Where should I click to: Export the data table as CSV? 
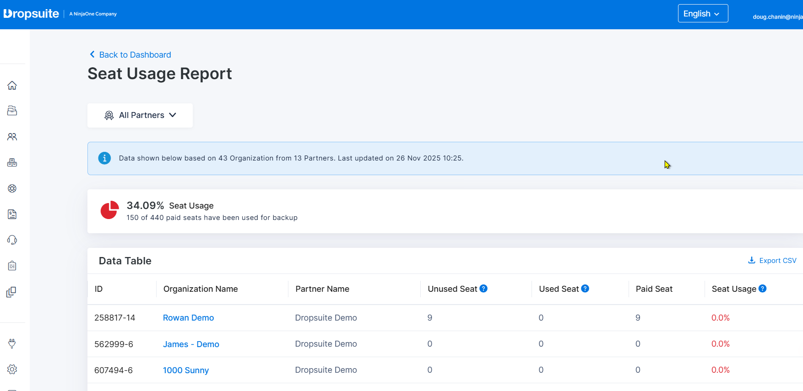(x=772, y=261)
